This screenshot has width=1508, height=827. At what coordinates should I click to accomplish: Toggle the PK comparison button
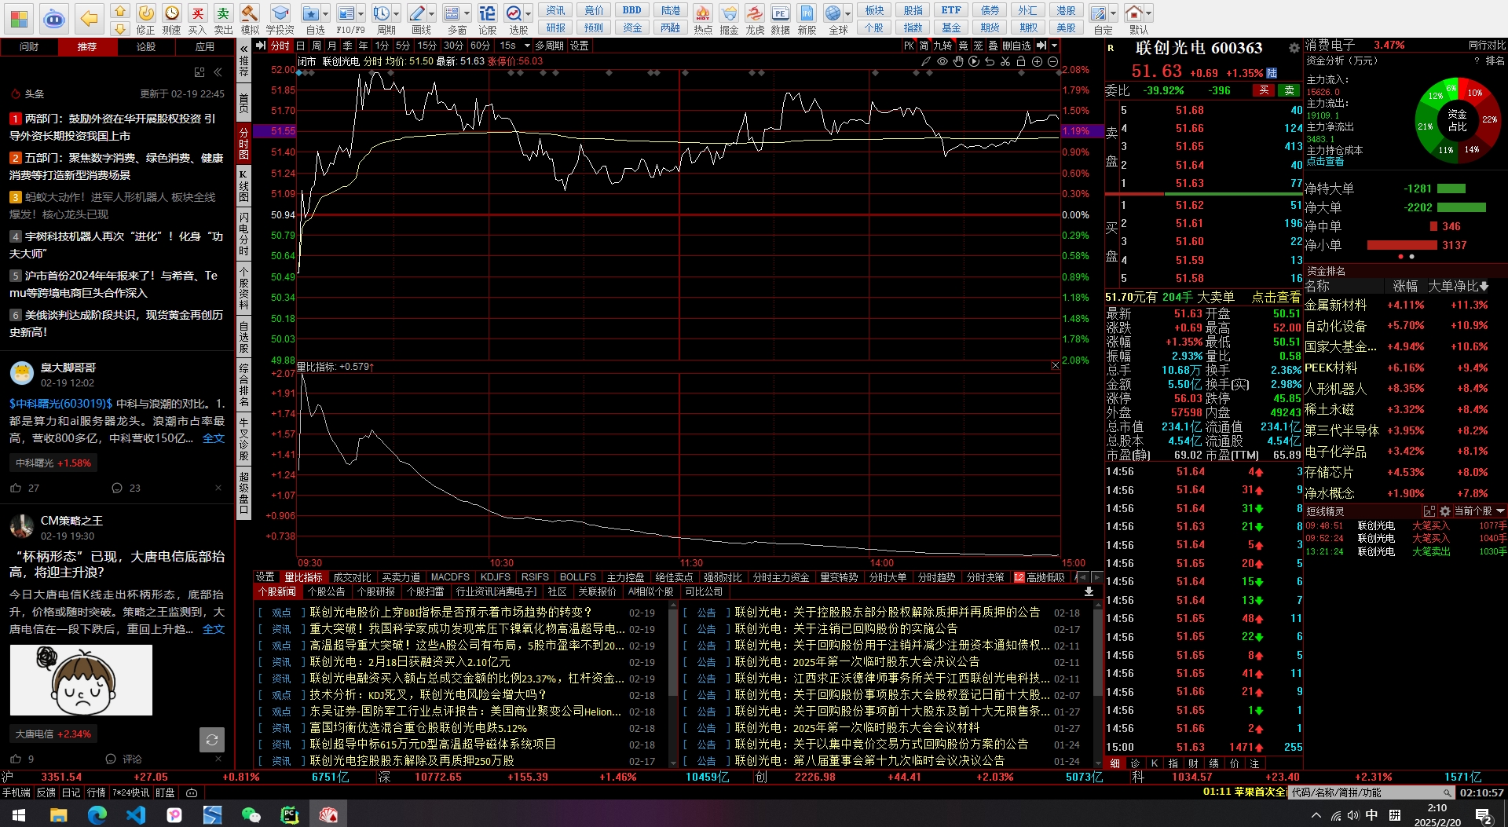pos(909,46)
